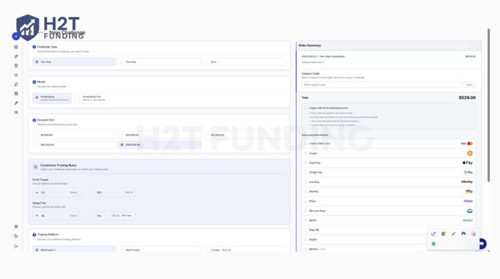
Task: Select the Two Step challenge type
Action: pyautogui.click(x=74, y=62)
